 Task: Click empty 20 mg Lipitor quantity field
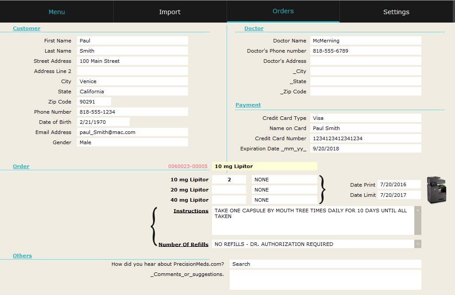point(229,190)
